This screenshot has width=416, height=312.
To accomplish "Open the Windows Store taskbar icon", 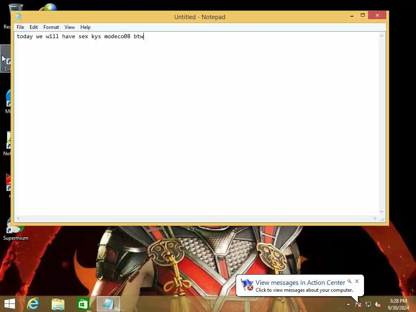I will (83, 304).
